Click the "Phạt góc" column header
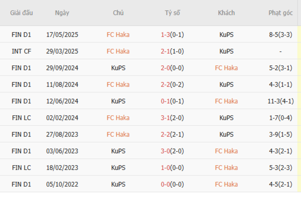The image size is (301, 198). pyautogui.click(x=281, y=13)
